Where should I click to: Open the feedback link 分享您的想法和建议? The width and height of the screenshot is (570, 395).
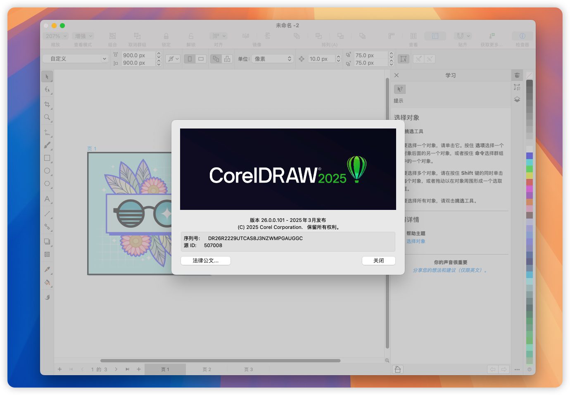pyautogui.click(x=449, y=270)
